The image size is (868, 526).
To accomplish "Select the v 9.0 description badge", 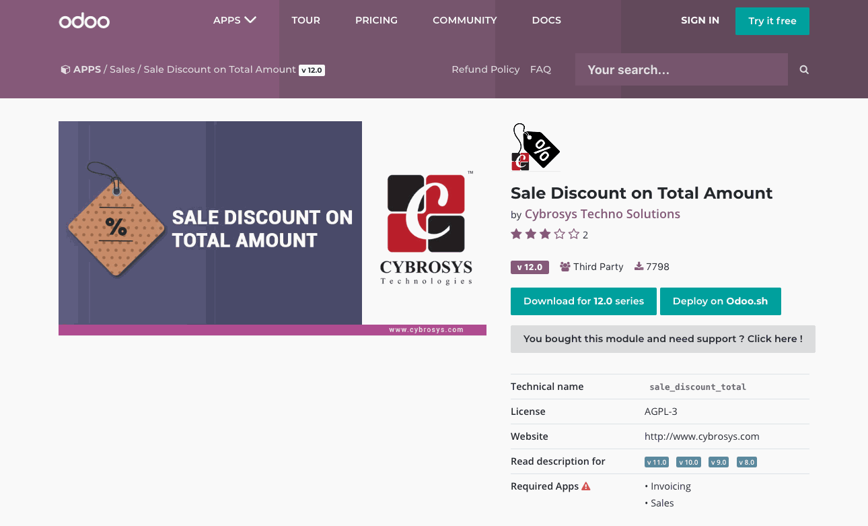I will pos(719,462).
